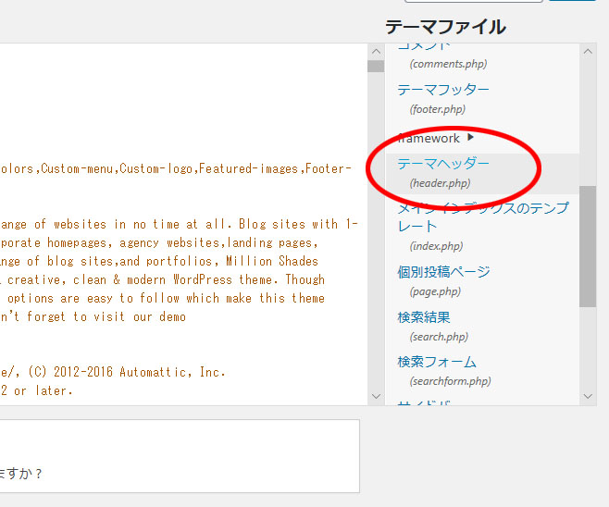
Task: Click code editor scroll-down arrow
Action: 375,396
